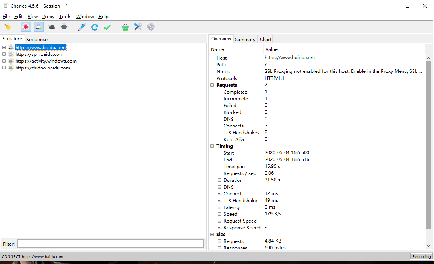Viewport: 434px width, 264px height.
Task: Click in the Filter input field
Action: [110, 244]
